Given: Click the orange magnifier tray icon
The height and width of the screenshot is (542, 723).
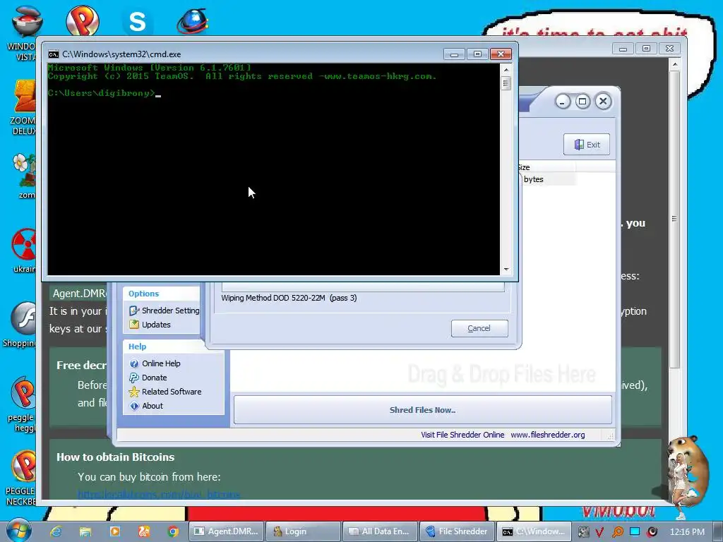Looking at the screenshot, I should point(617,532).
